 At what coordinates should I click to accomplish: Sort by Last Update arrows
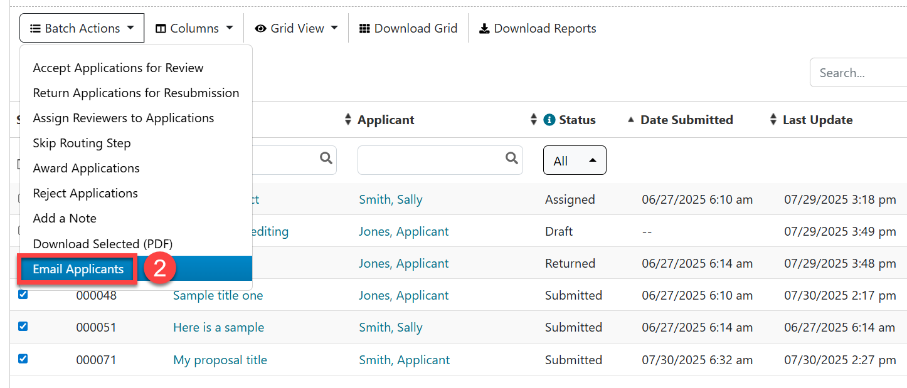[773, 120]
